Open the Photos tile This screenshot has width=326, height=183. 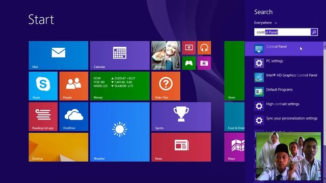click(166, 55)
